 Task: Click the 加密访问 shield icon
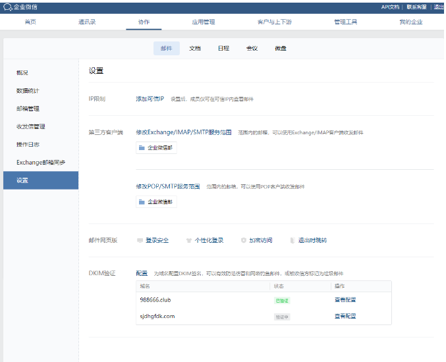[244, 240]
